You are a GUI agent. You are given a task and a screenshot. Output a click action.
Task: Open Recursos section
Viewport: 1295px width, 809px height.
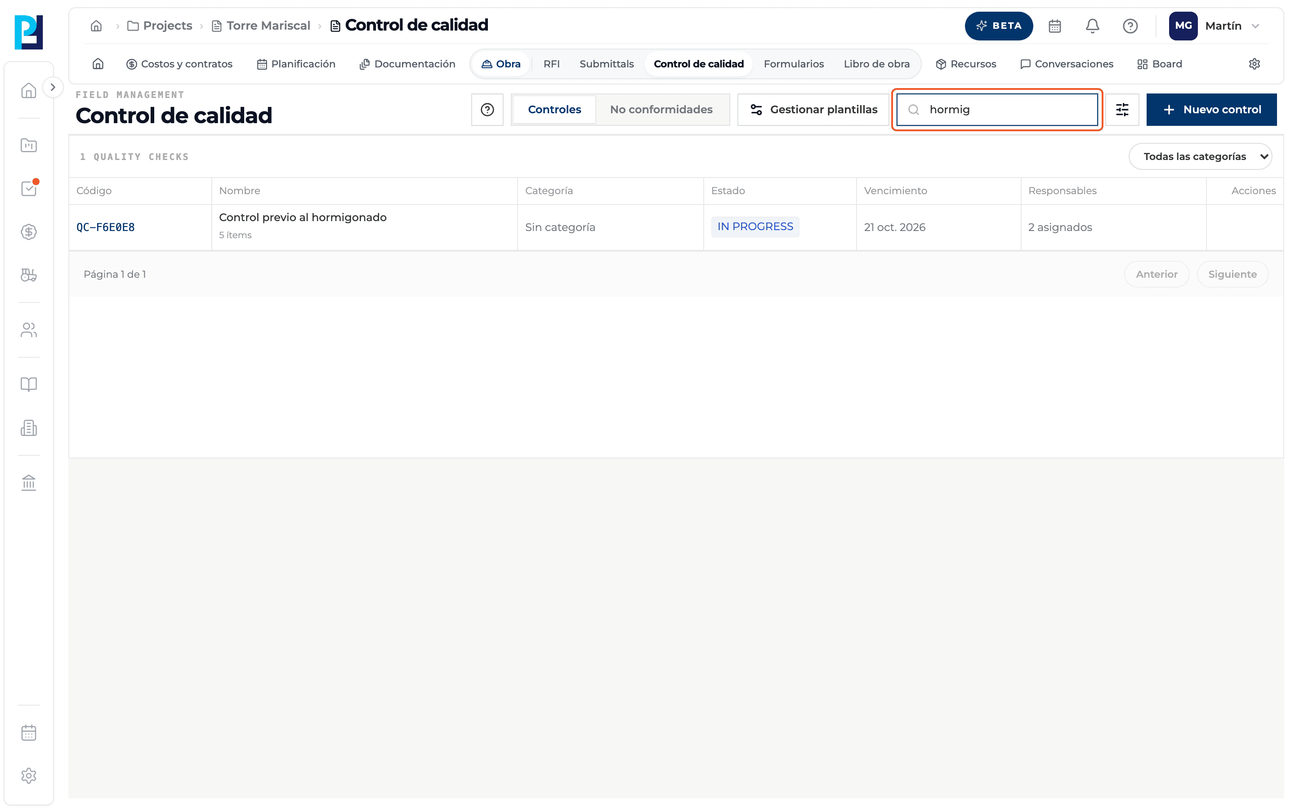click(966, 64)
